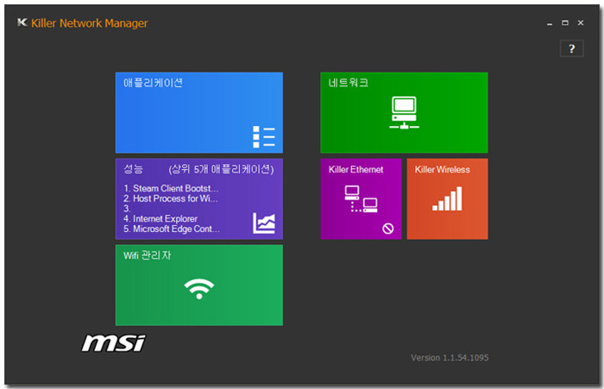Image resolution: width=604 pixels, height=389 pixels.
Task: Maximize the Killer Network Manager window
Action: pos(565,22)
